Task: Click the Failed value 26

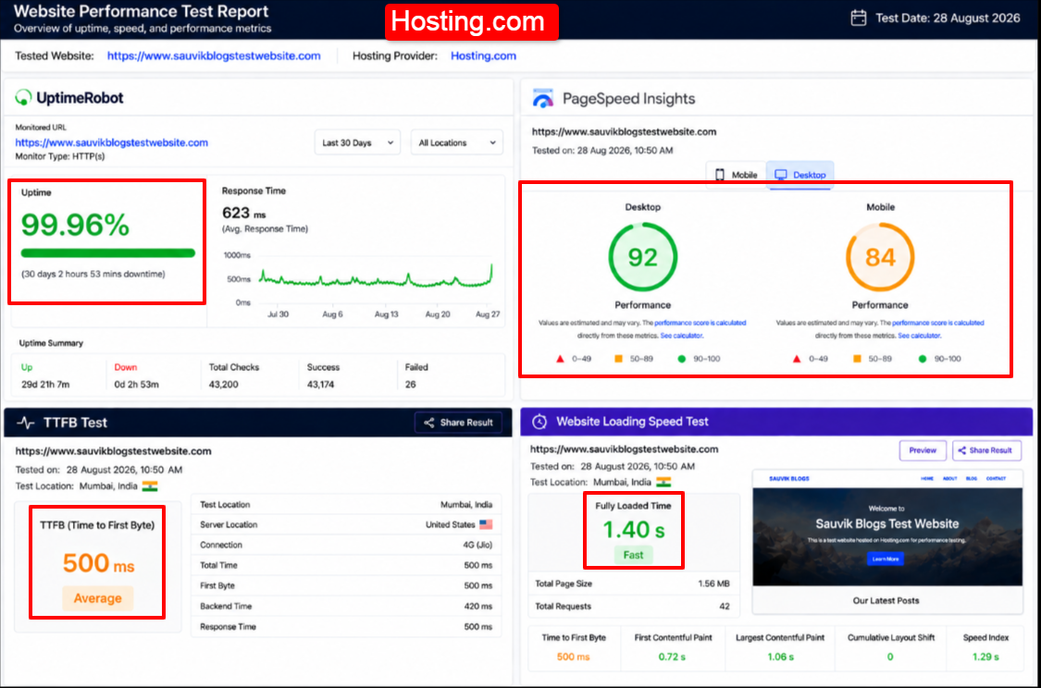Action: [x=410, y=384]
